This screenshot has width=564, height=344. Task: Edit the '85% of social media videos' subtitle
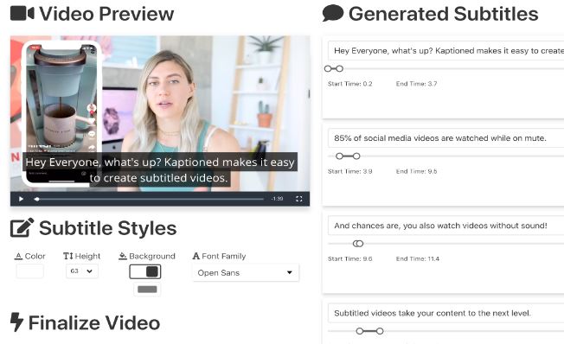pyautogui.click(x=445, y=138)
